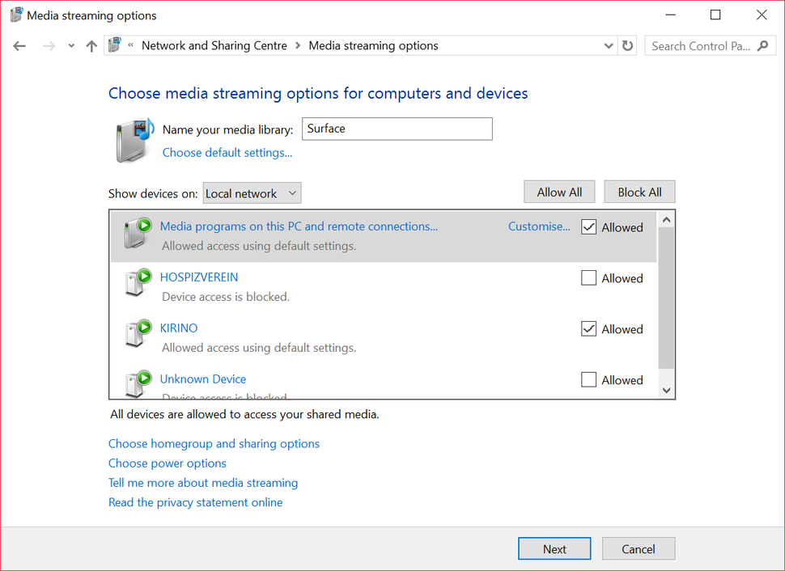
Task: Open the Show devices on dropdown
Action: 252,193
